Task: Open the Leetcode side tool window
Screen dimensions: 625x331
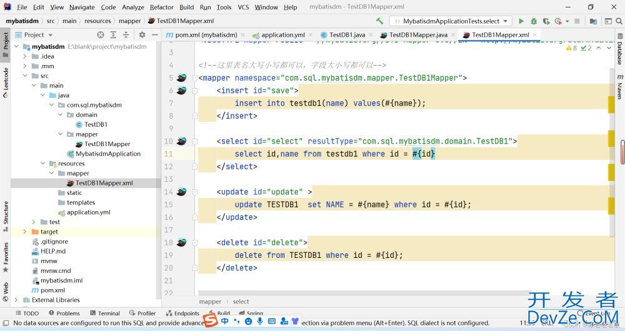Action: (x=6, y=82)
